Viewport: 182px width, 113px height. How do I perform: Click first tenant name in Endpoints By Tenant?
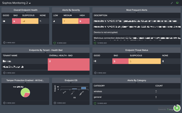(7, 61)
